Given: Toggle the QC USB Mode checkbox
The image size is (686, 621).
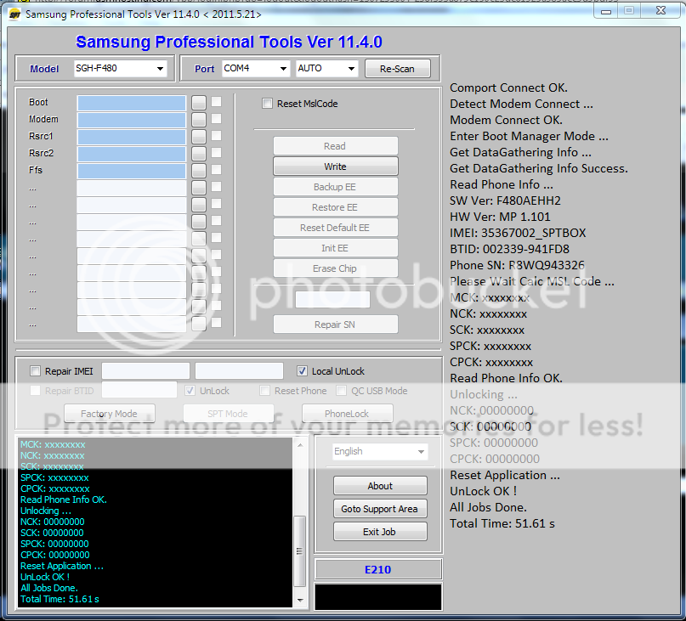Looking at the screenshot, I should click(341, 391).
